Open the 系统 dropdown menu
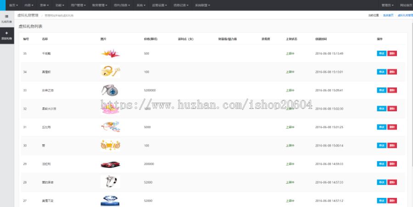Image resolution: width=413 pixels, height=207 pixels. coord(141,5)
